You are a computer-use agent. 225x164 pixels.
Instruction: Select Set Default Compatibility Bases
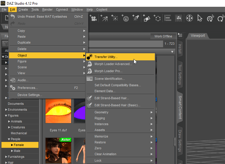(118, 85)
